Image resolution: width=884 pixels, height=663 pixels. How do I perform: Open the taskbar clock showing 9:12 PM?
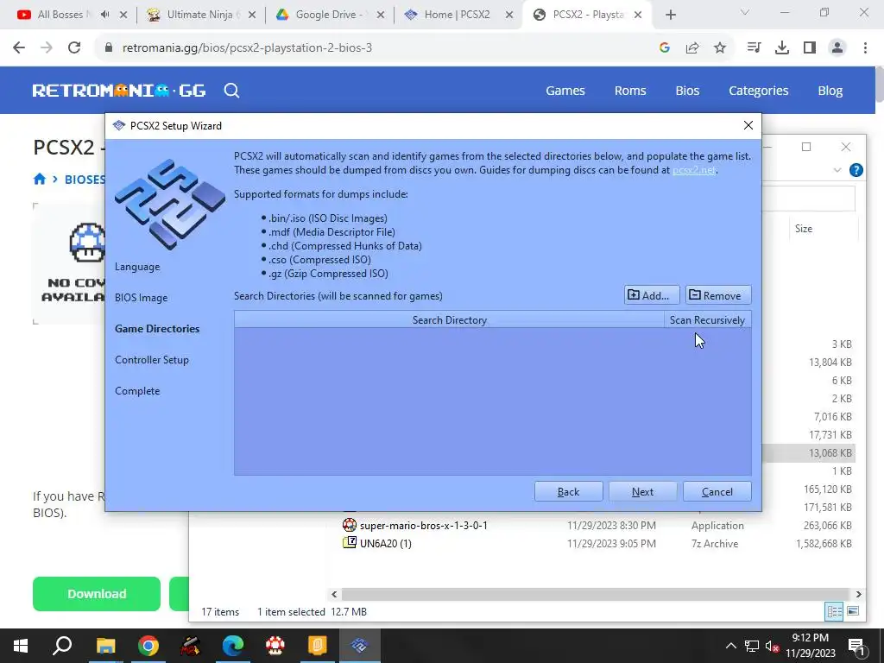tap(810, 646)
